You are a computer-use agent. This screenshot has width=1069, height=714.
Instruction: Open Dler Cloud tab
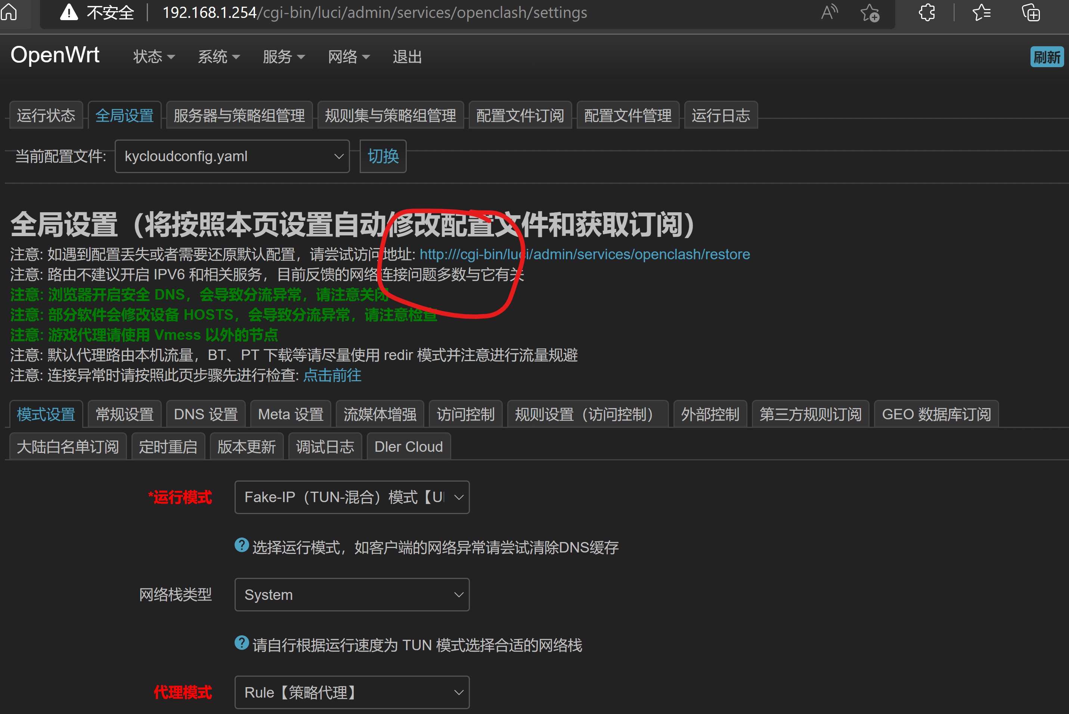point(409,446)
